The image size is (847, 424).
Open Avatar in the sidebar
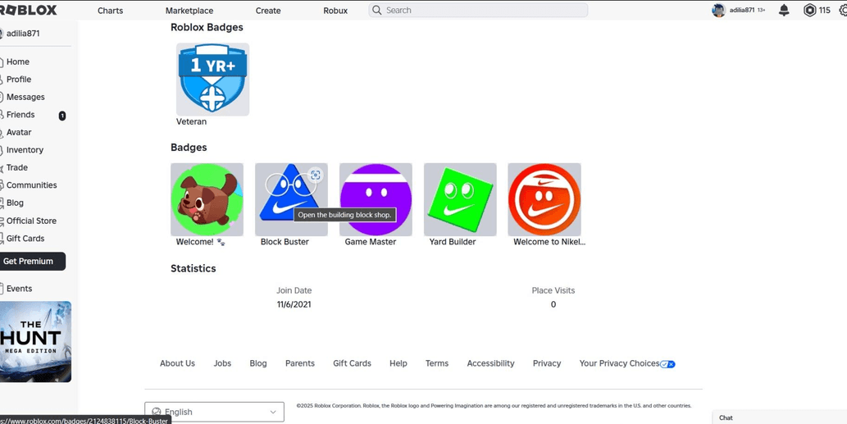pos(19,132)
